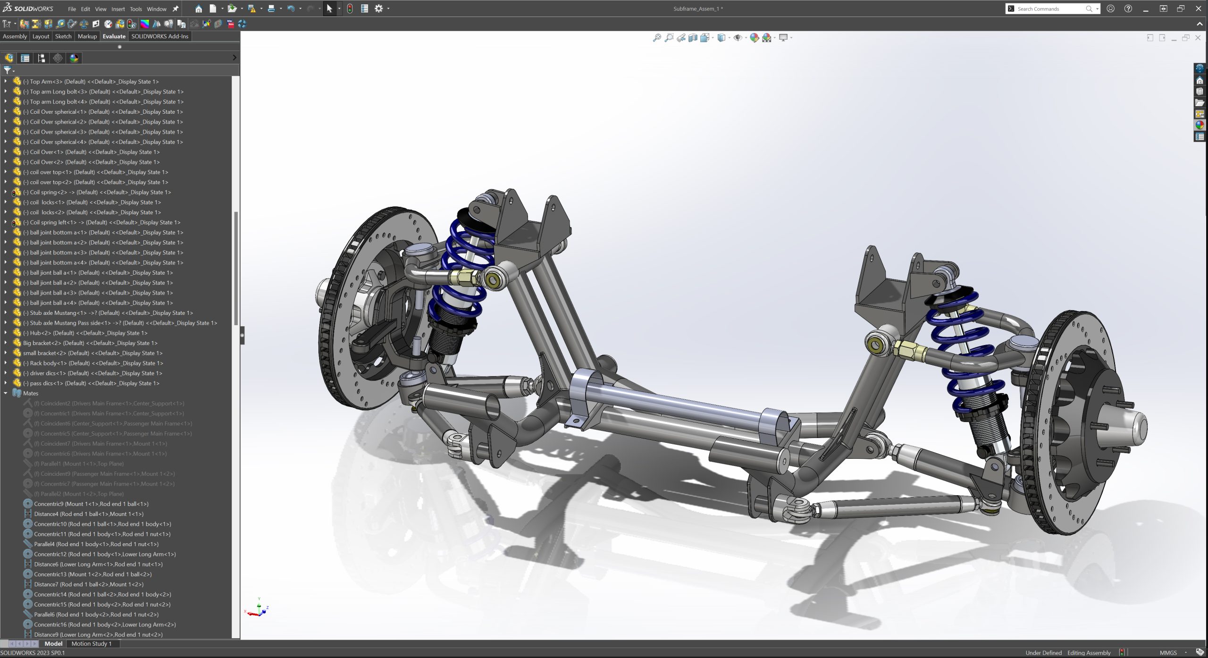Open the Section View tool
This screenshot has width=1208, height=658.
click(693, 38)
